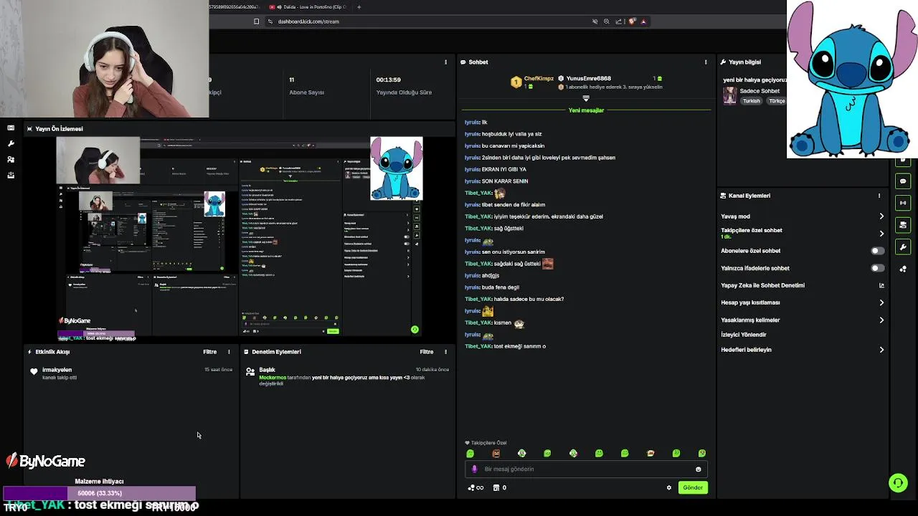Click the wrench icon in left sidebar

(11, 143)
